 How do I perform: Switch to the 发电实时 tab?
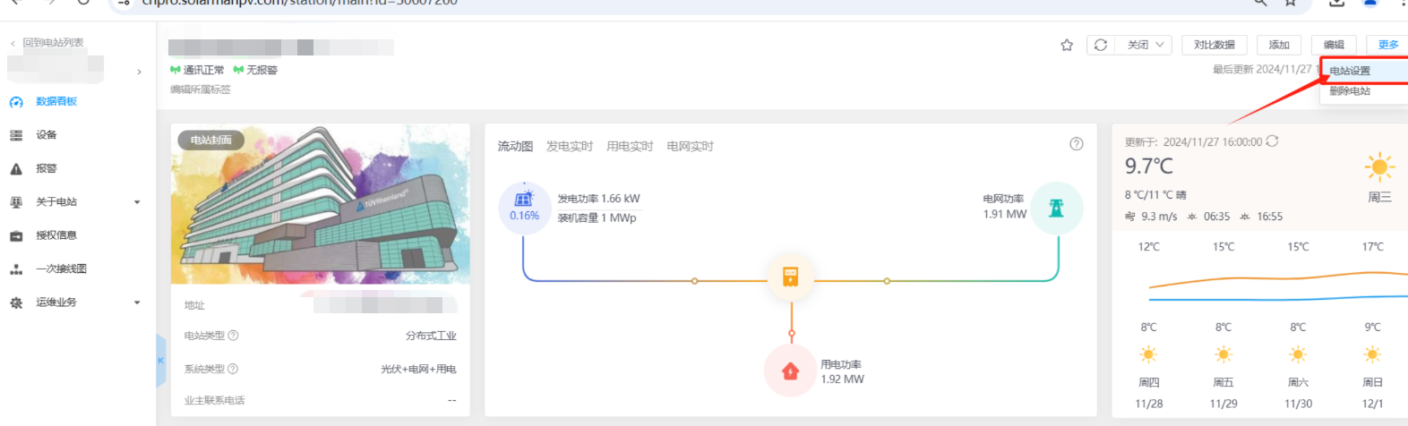(570, 147)
